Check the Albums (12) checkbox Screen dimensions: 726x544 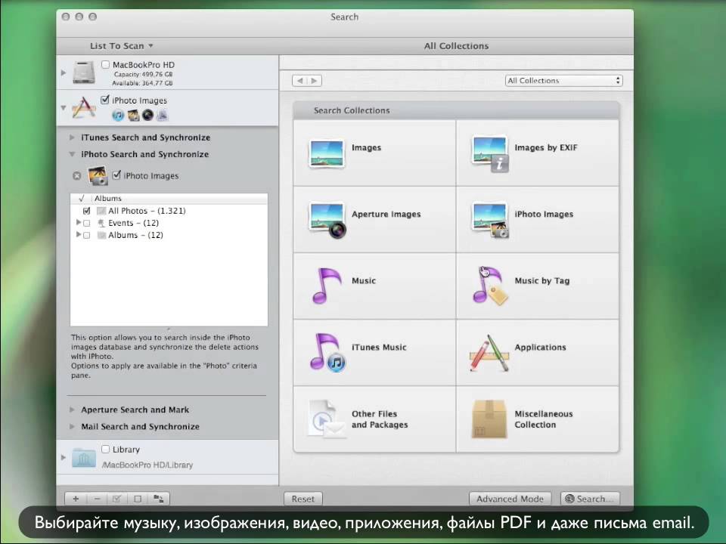tap(86, 235)
